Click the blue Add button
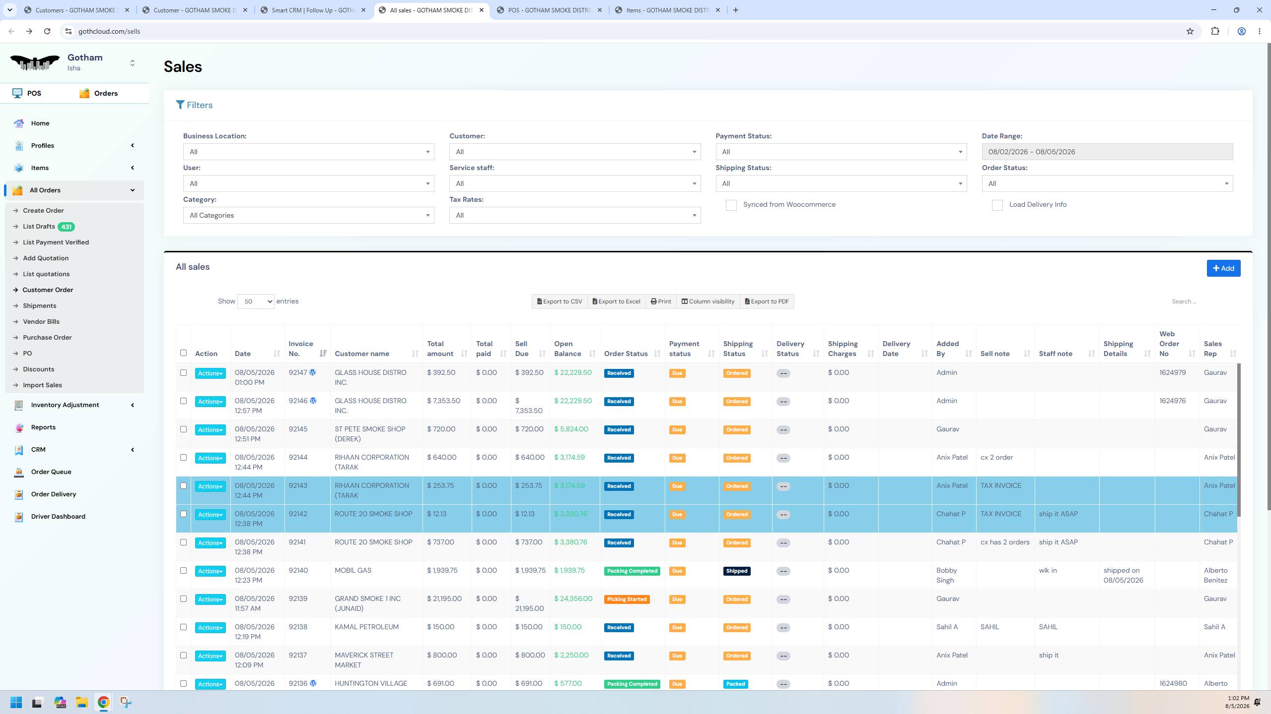Viewport: 1271px width, 714px height. click(x=1223, y=268)
